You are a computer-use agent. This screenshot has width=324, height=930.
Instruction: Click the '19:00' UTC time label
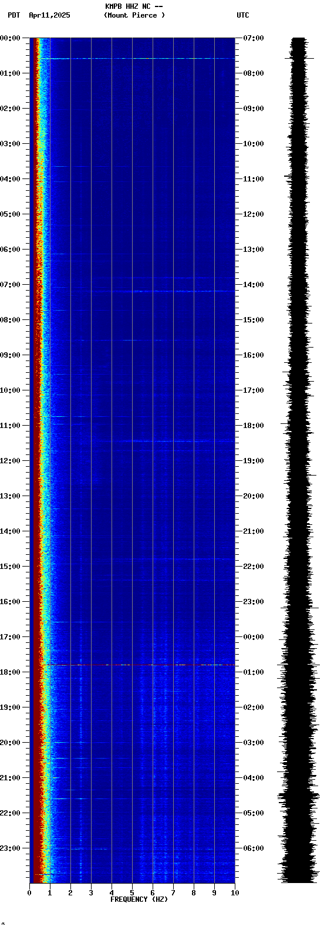coord(254,461)
